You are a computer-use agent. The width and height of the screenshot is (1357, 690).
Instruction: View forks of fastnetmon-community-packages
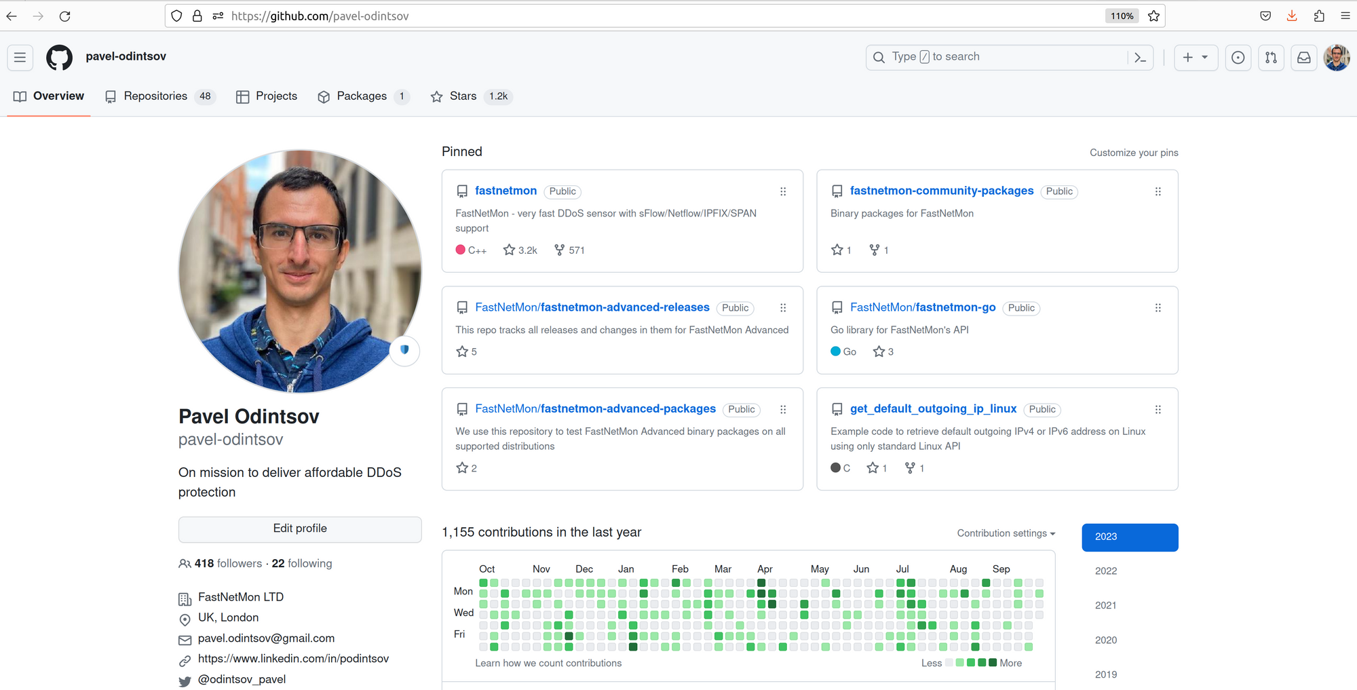pyautogui.click(x=879, y=250)
